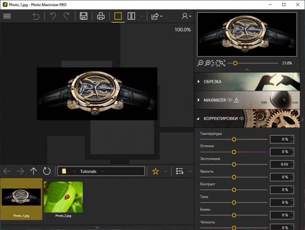Image resolution: width=305 pixels, height=230 pixels.
Task: Go up one folder level
Action: click(34, 171)
